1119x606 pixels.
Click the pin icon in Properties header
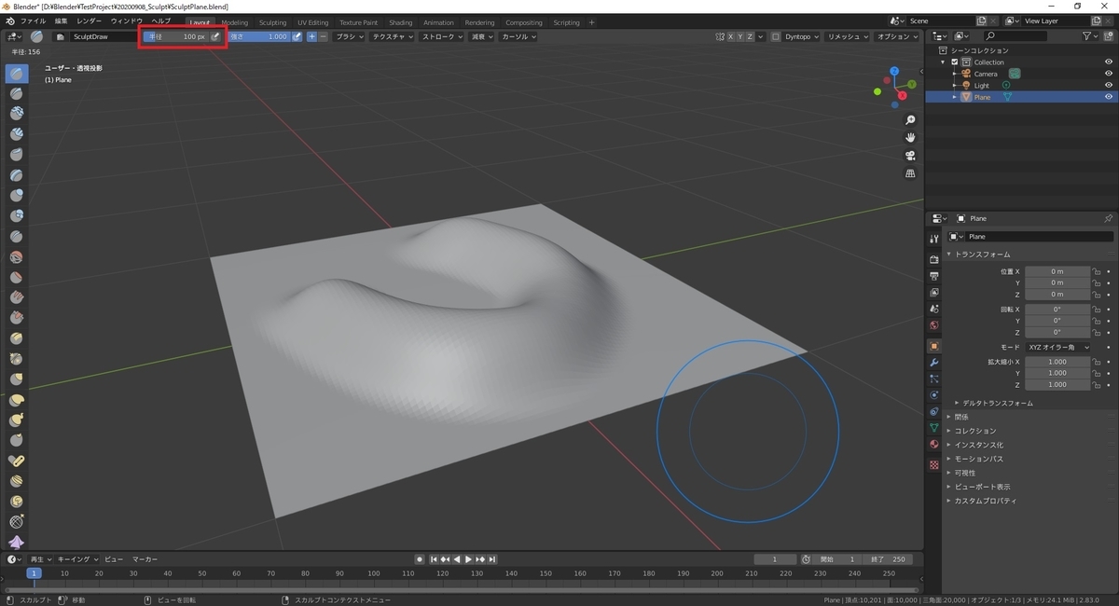click(x=1108, y=218)
